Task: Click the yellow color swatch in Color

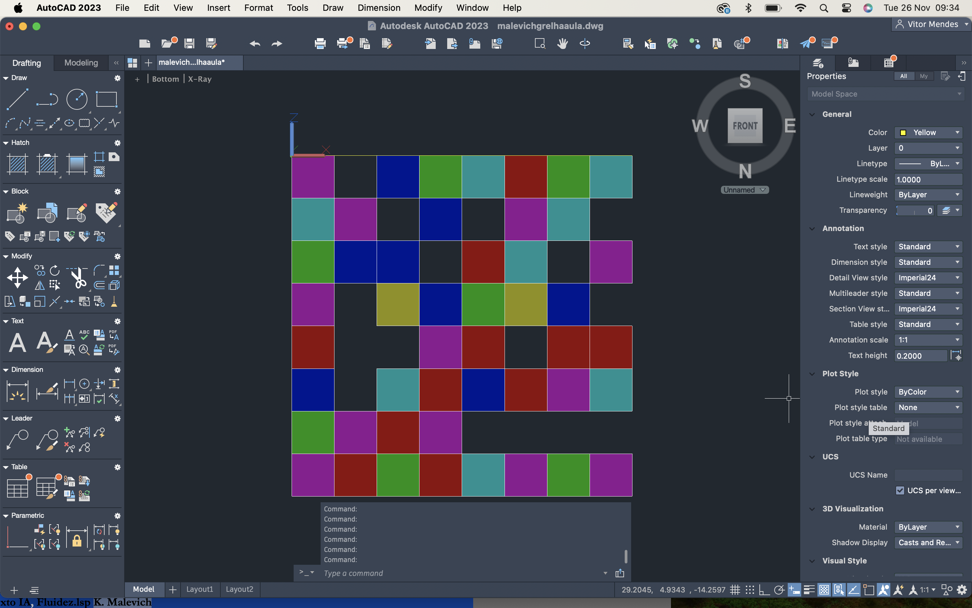Action: pos(903,133)
